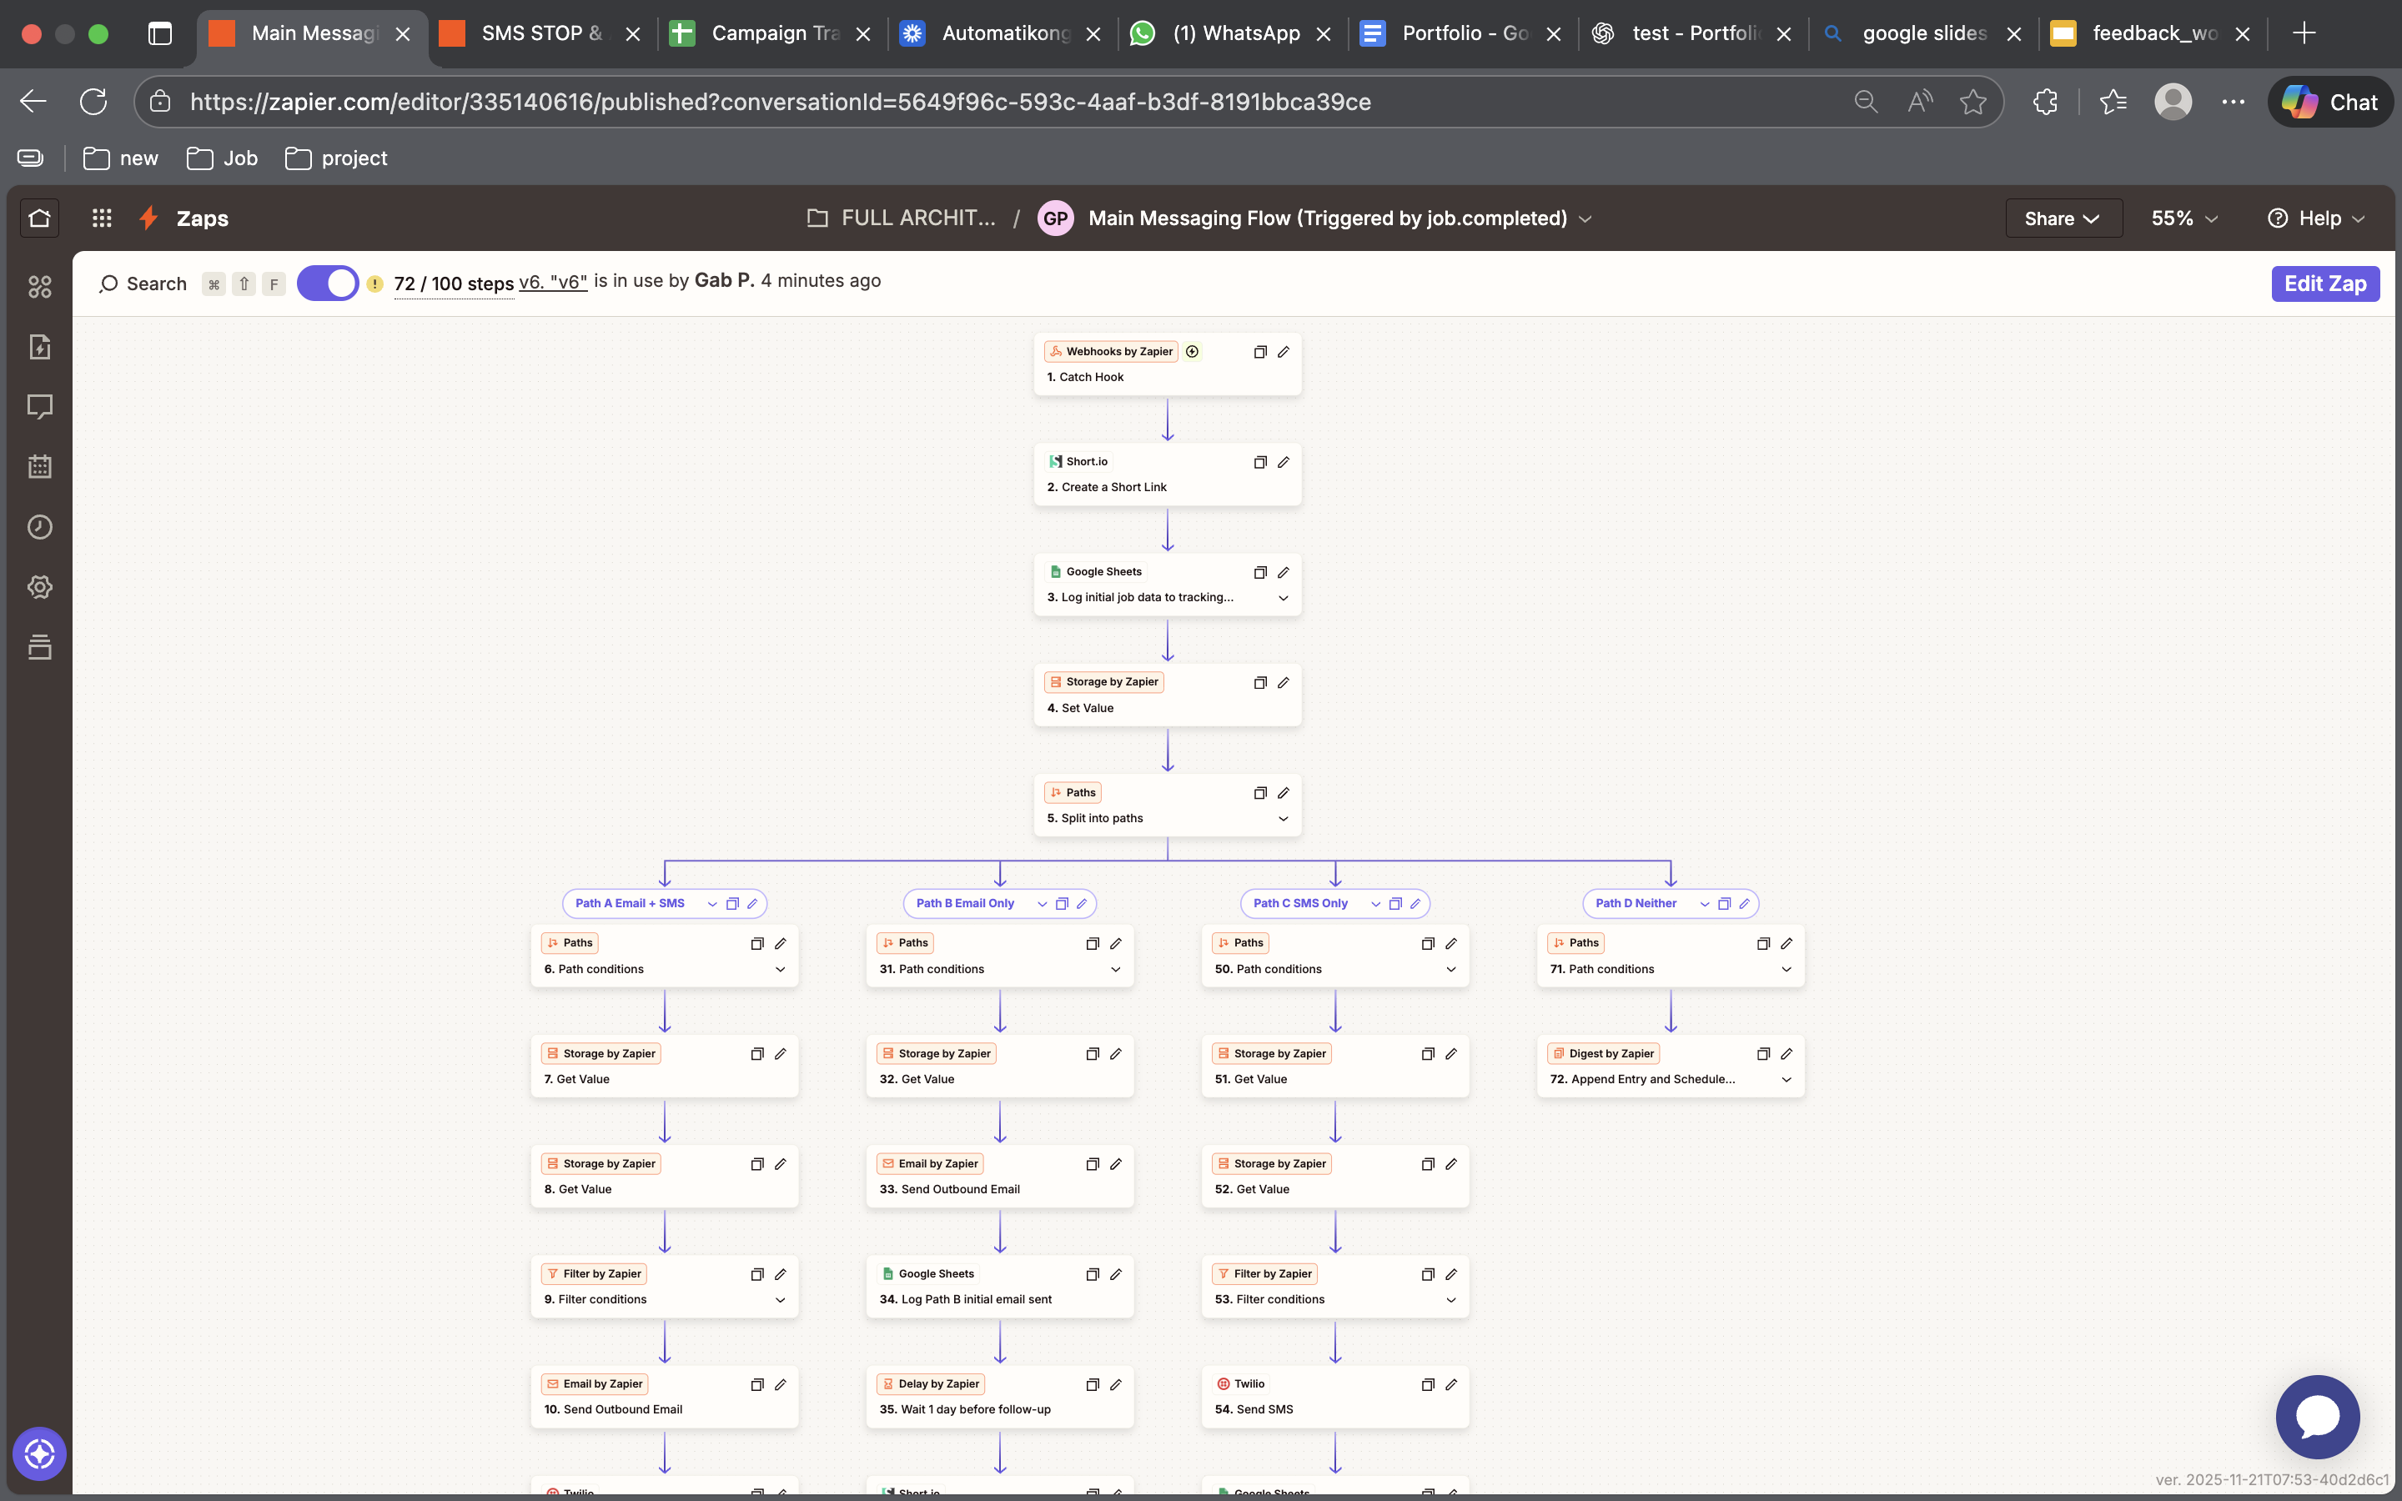This screenshot has height=1501, width=2402.
Task: Open a new browser tab
Action: 2304,33
